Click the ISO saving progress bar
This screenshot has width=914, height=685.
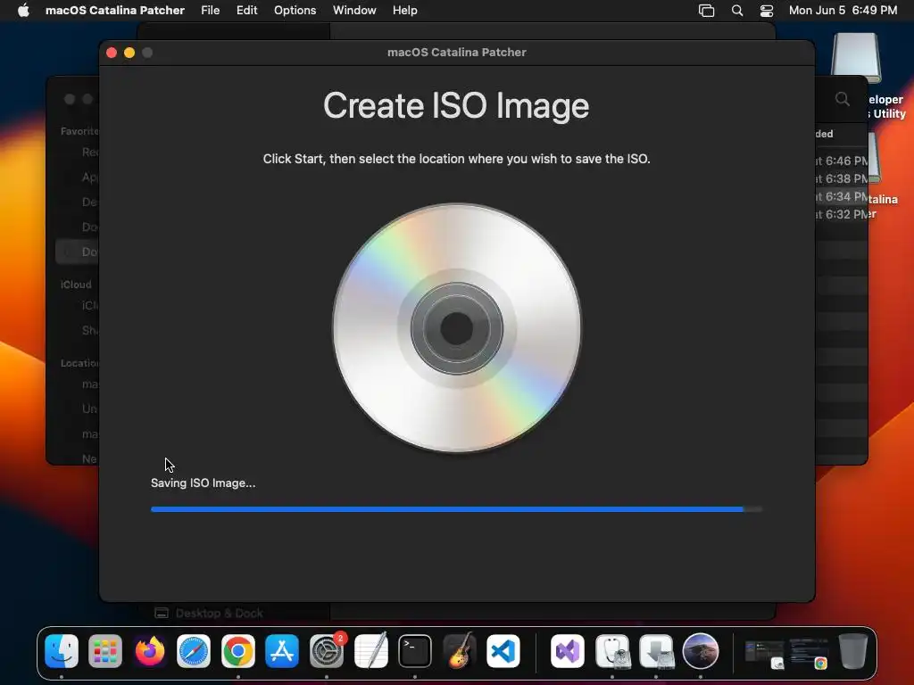point(456,509)
